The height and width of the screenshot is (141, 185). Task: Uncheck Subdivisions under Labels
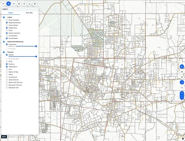[7, 28]
